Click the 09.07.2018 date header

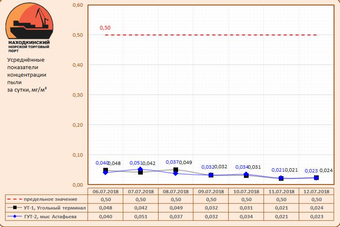click(210, 192)
